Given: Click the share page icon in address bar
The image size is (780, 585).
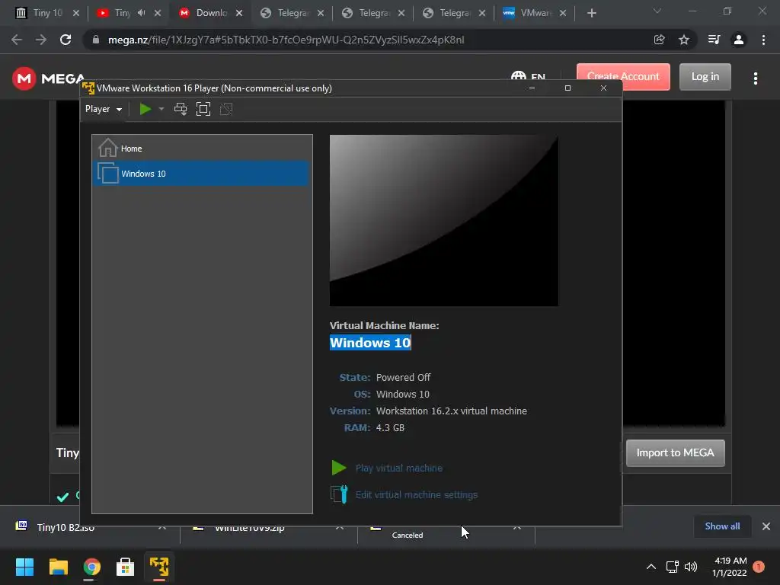Looking at the screenshot, I should coord(660,40).
